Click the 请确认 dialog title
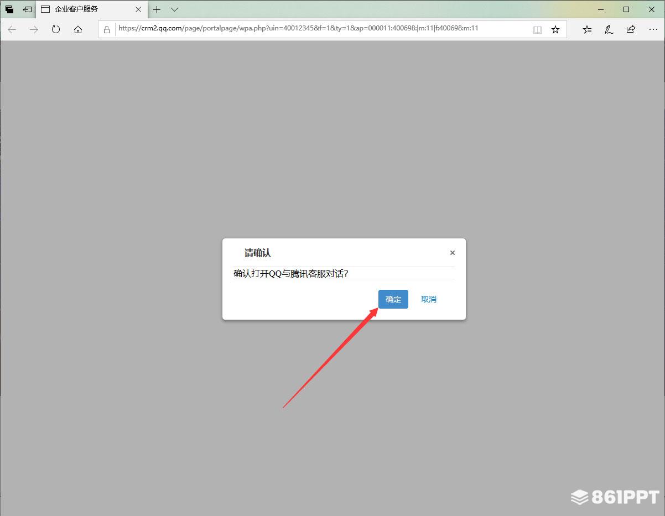The width and height of the screenshot is (665, 516). (x=258, y=253)
